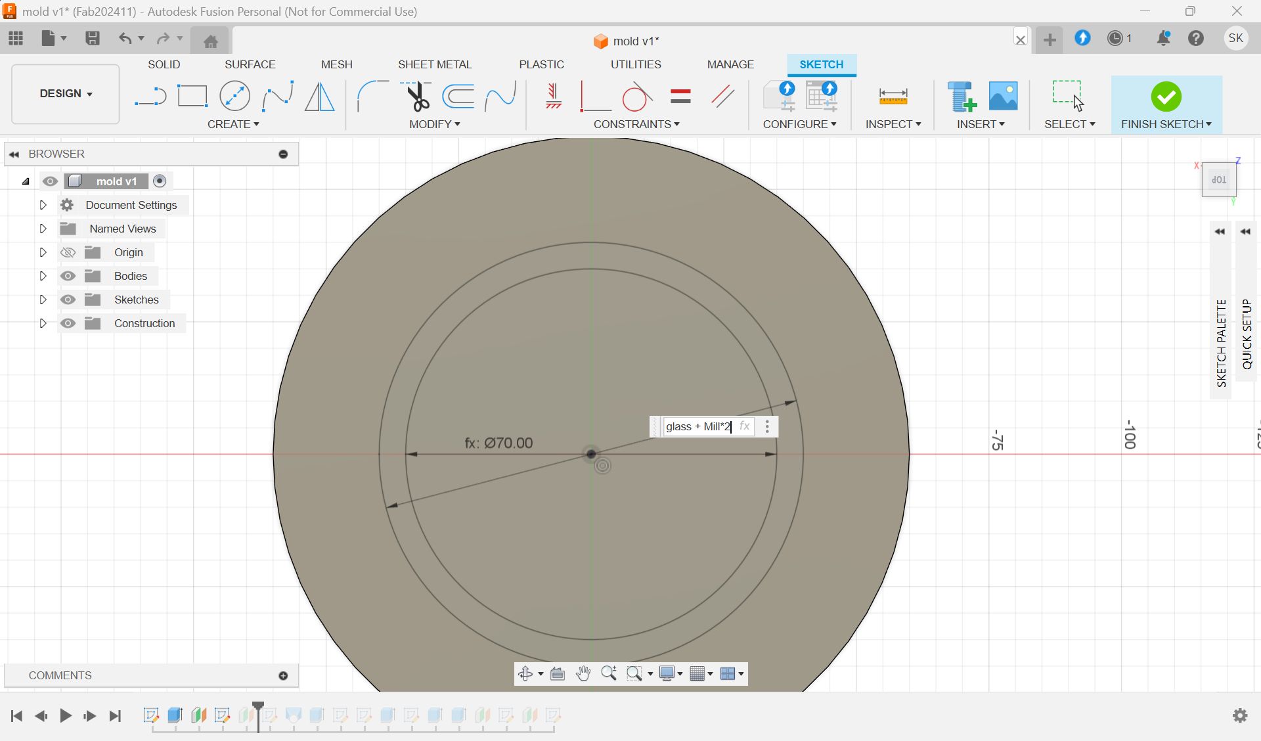Apply Tangent constraint
The height and width of the screenshot is (741, 1261).
pos(636,97)
